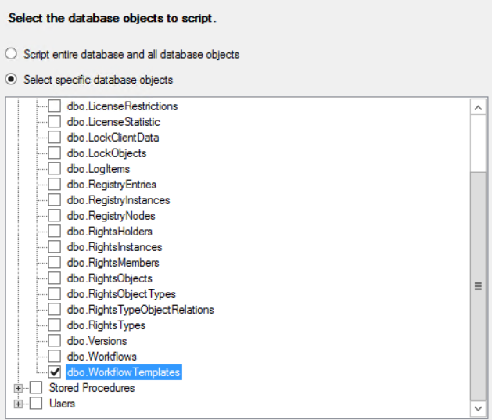Select 'Script entire database and all database objects'
Viewport: 492px width, 420px height.
pos(11,55)
